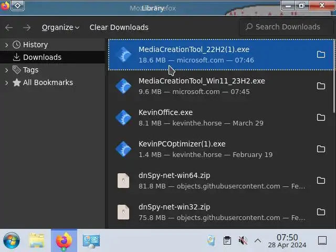This screenshot has width=336, height=252.
Task: Show KevinOffice.exe in its folder
Action: click(x=321, y=118)
